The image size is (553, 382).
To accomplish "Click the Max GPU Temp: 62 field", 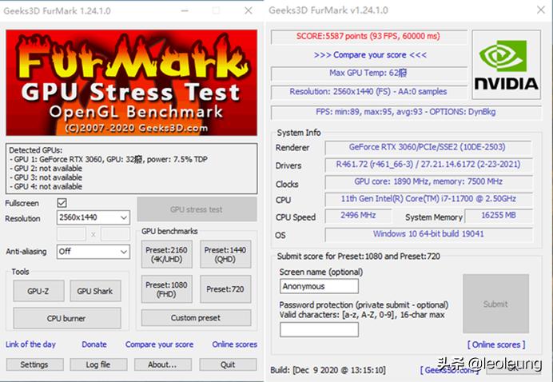I will pos(368,74).
